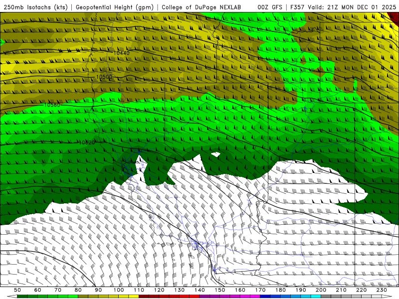The image size is (399, 299).
Task: Click the 140 knot color bar label
Action: coord(199,290)
